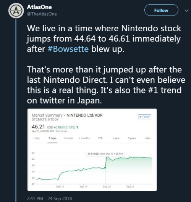Expand the tweet options chevron
The height and width of the screenshot is (202, 191).
point(187,11)
